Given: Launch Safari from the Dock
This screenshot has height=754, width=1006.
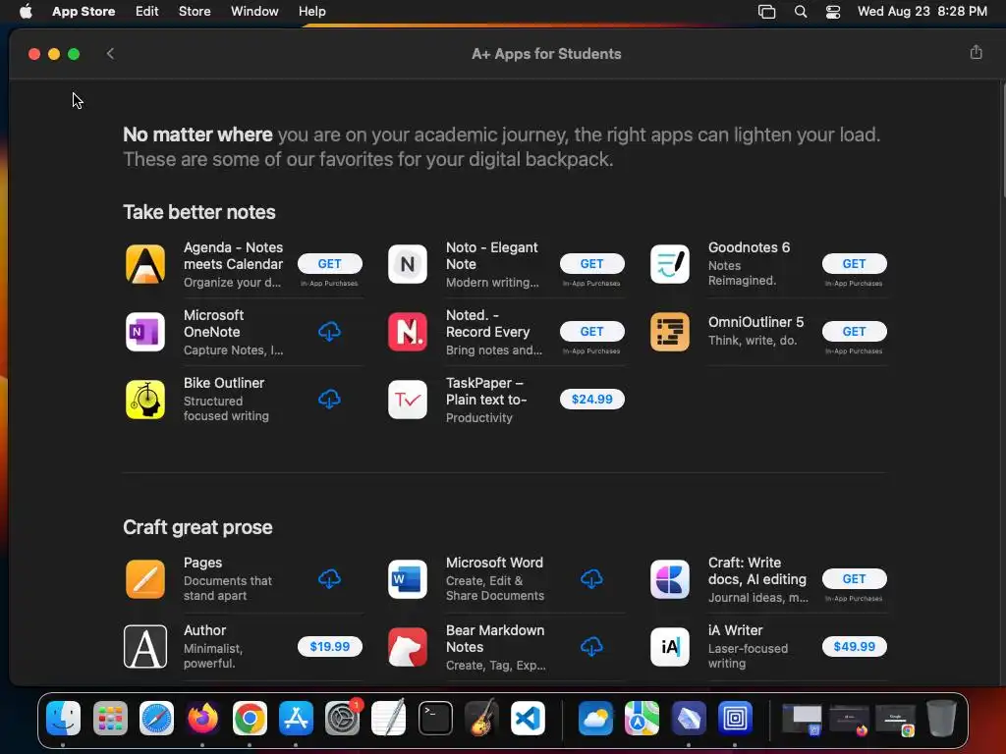Looking at the screenshot, I should 156,718.
